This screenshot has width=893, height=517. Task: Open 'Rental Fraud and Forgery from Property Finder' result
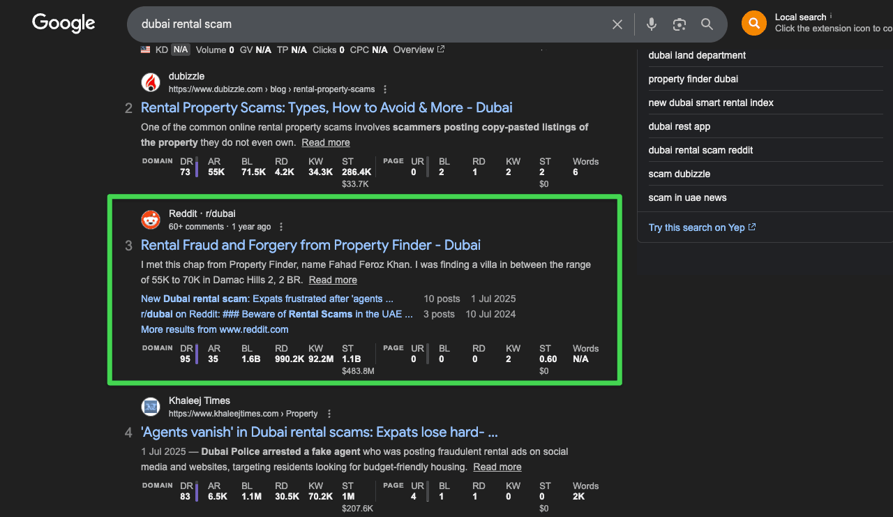[x=310, y=245]
